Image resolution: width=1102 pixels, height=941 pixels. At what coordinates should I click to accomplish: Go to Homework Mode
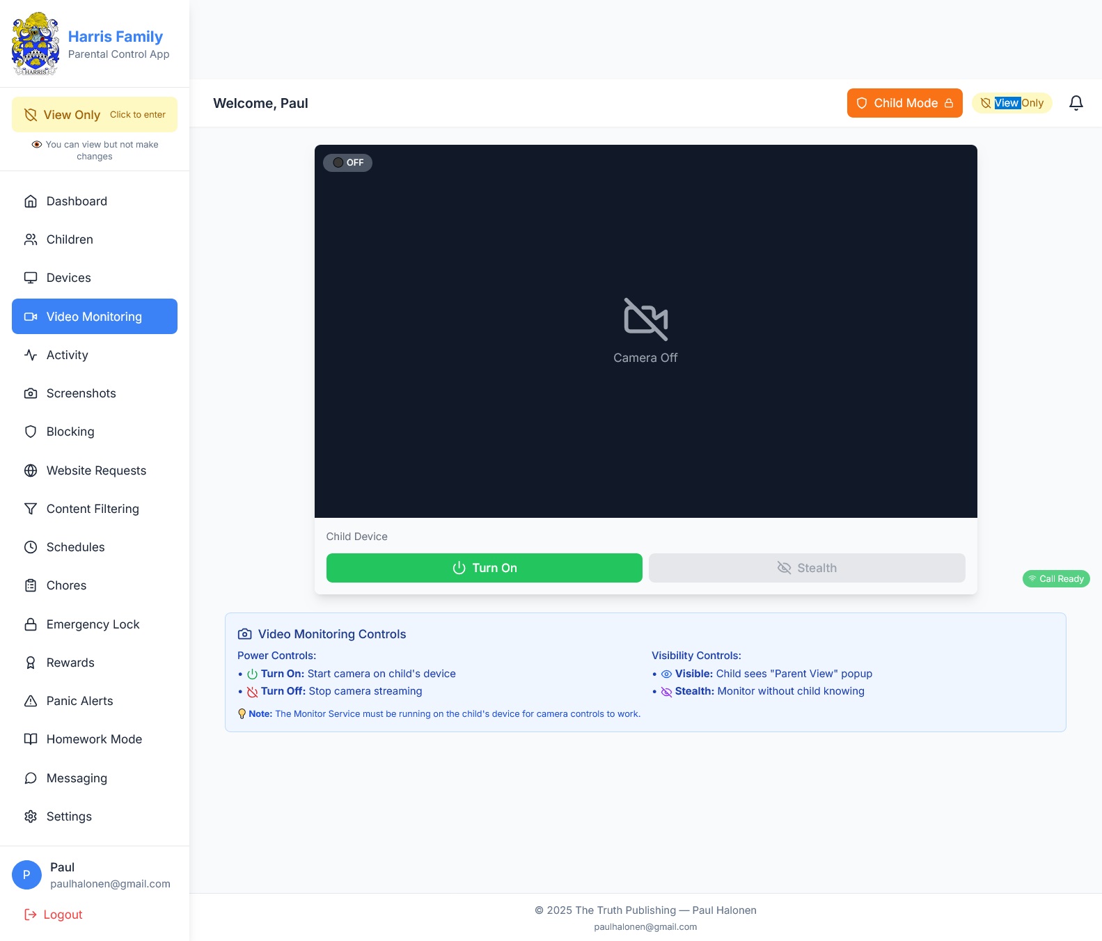[x=95, y=739]
